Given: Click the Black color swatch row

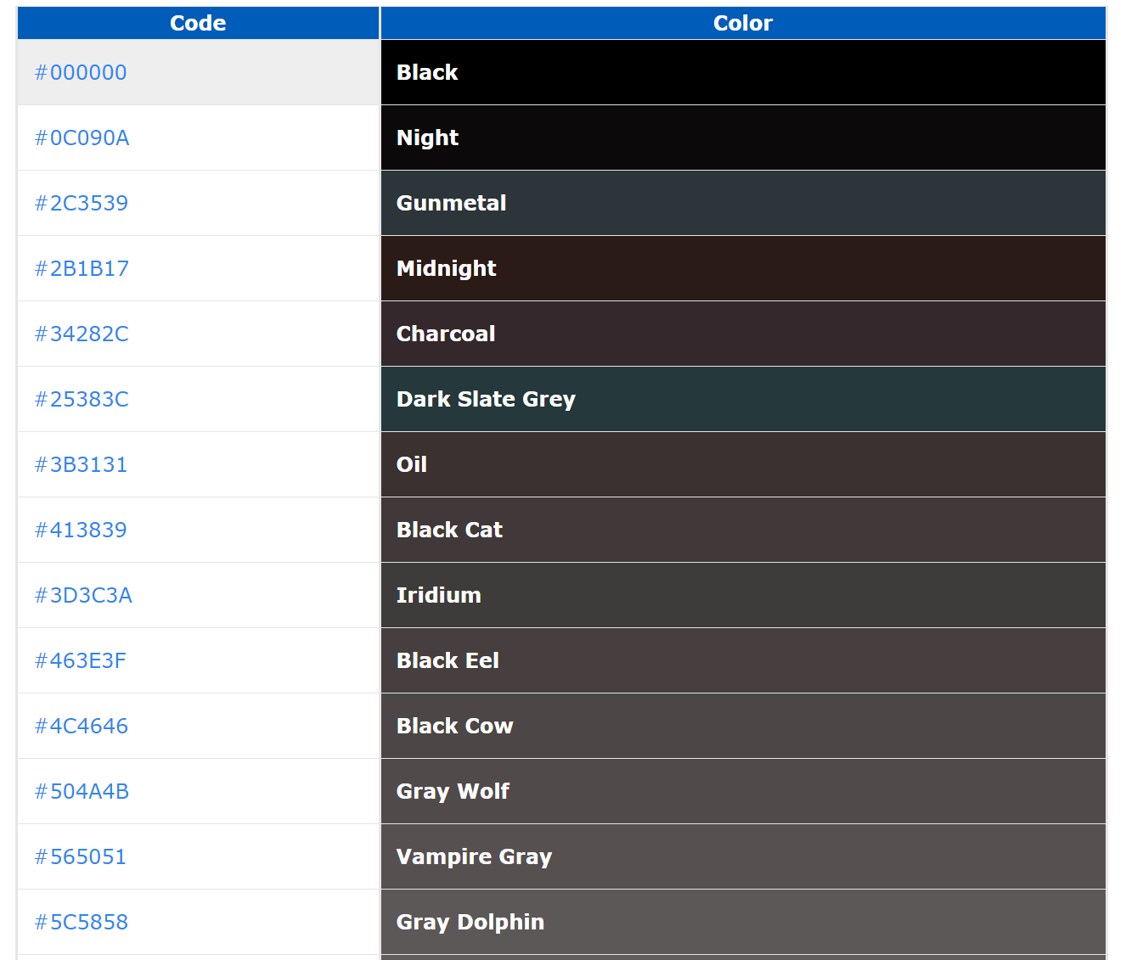Looking at the screenshot, I should [x=742, y=72].
